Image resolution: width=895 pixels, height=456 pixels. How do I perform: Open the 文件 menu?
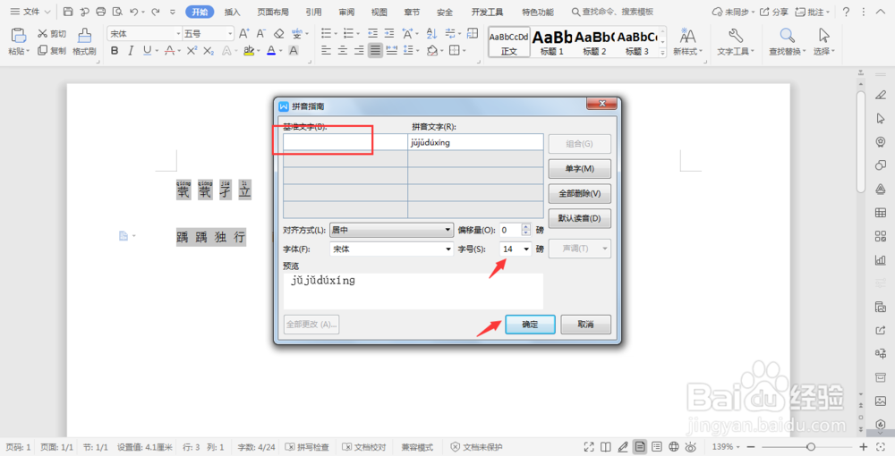point(30,12)
